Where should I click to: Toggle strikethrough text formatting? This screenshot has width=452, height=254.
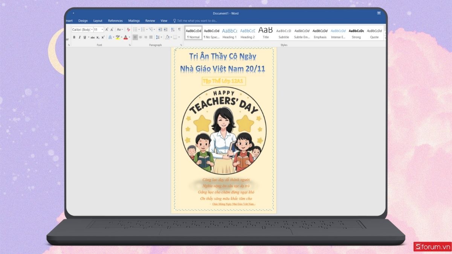point(93,37)
